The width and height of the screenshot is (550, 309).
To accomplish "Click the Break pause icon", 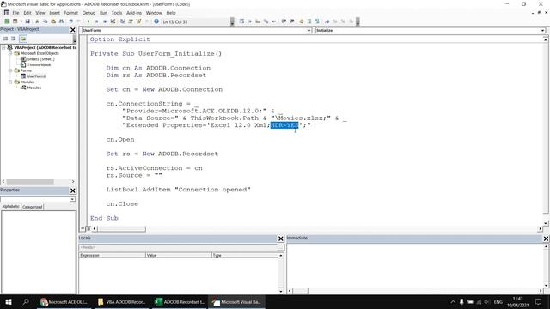I will [x=96, y=21].
